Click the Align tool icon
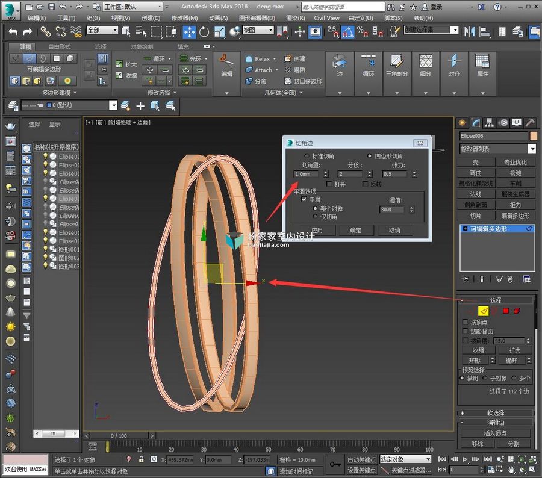Viewport: 542px width, 478px height. coord(485,32)
